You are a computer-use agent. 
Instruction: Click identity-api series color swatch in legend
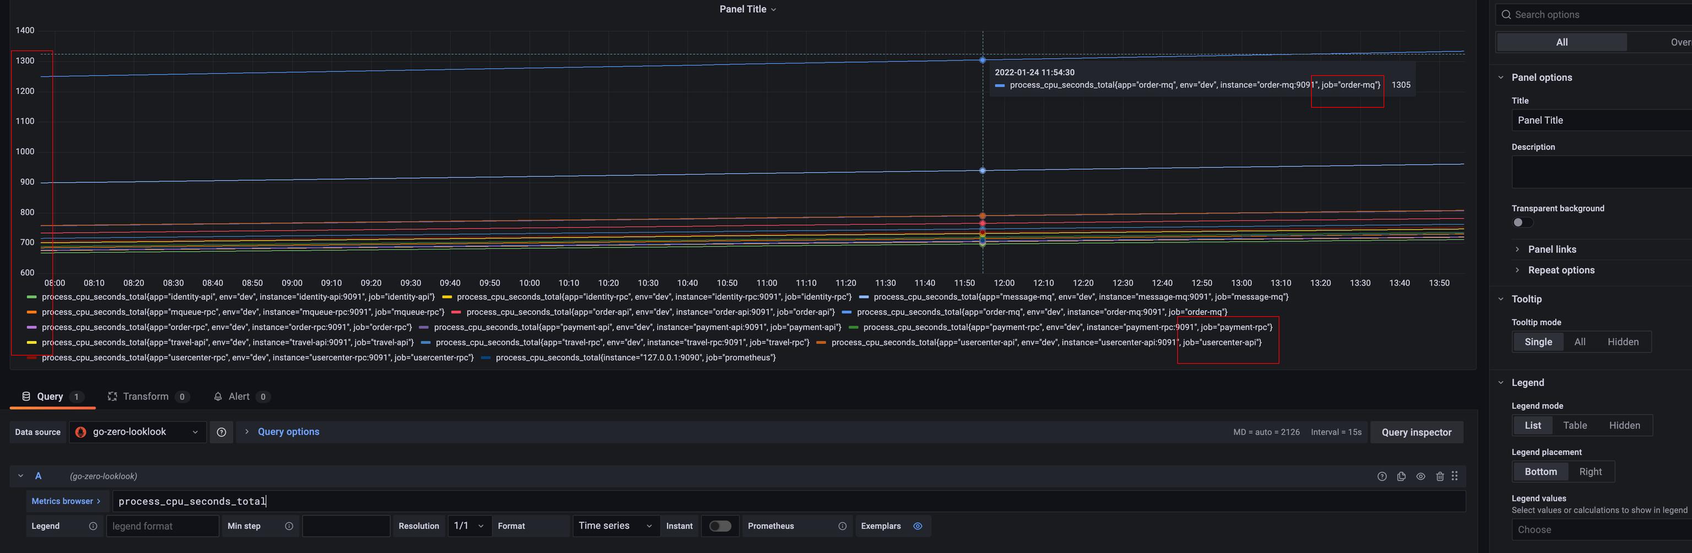[31, 297]
